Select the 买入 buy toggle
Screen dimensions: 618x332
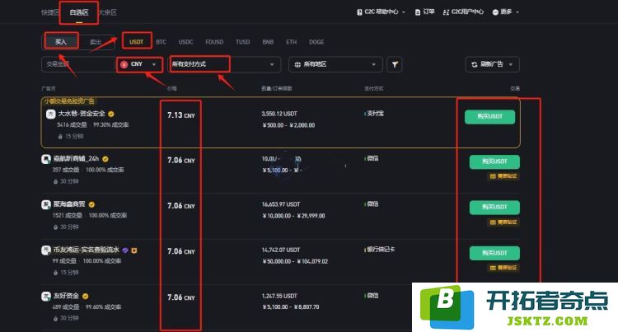(61, 42)
